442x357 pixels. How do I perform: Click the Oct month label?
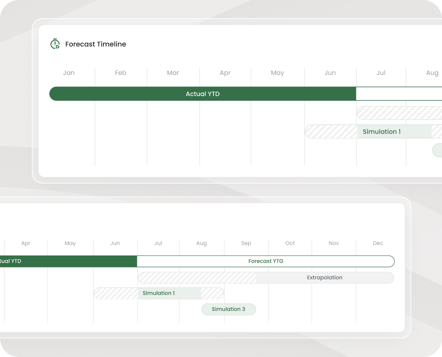pos(290,243)
